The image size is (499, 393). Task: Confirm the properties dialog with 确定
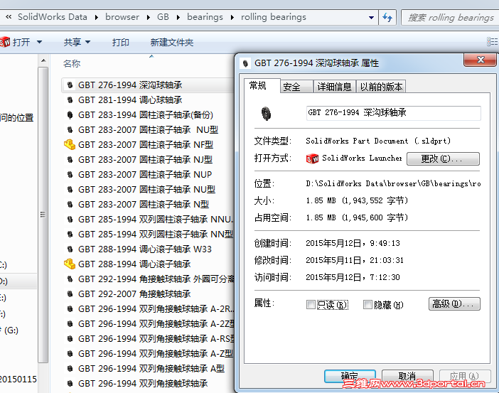tap(350, 377)
